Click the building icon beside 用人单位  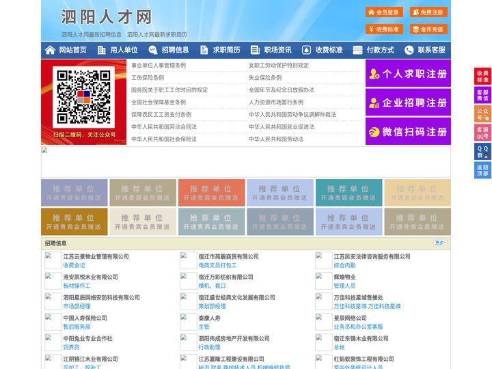point(101,50)
